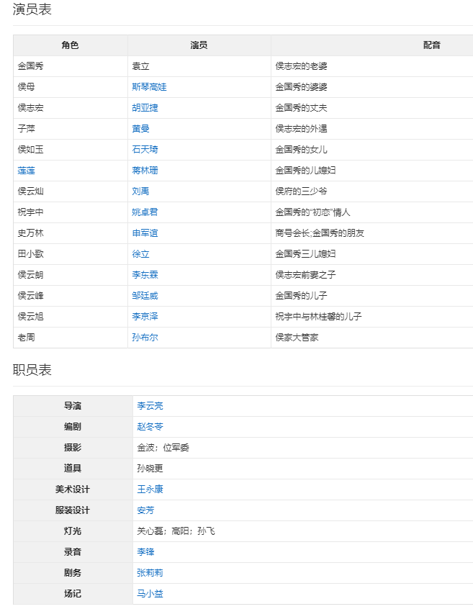Open script supervisor link 马小益
This screenshot has height=609, width=473.
[150, 594]
